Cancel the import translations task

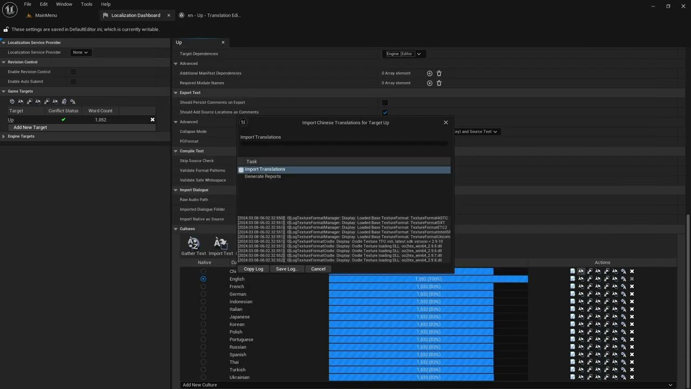(x=318, y=269)
